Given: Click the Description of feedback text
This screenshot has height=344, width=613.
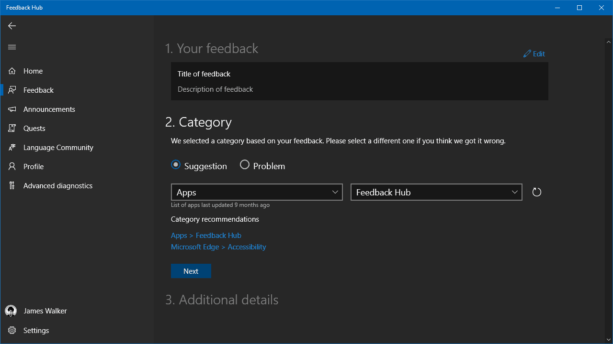Looking at the screenshot, I should point(215,89).
